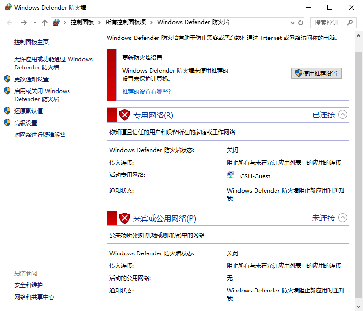Minimize the firewall window

tap(308, 7)
